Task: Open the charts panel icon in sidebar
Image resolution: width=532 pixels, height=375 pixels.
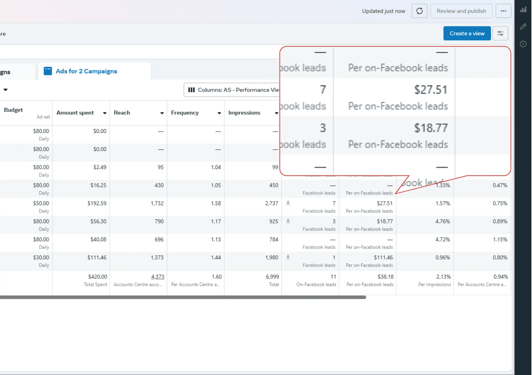Action: (x=523, y=10)
